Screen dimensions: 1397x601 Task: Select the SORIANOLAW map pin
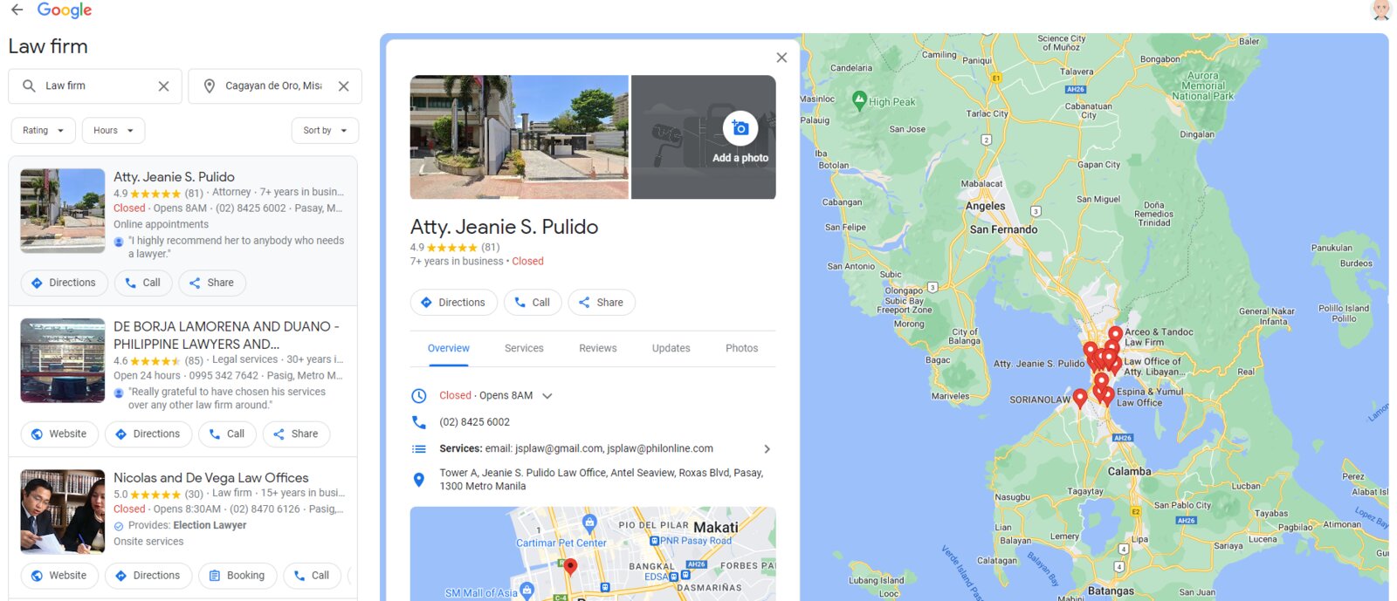pos(1080,398)
